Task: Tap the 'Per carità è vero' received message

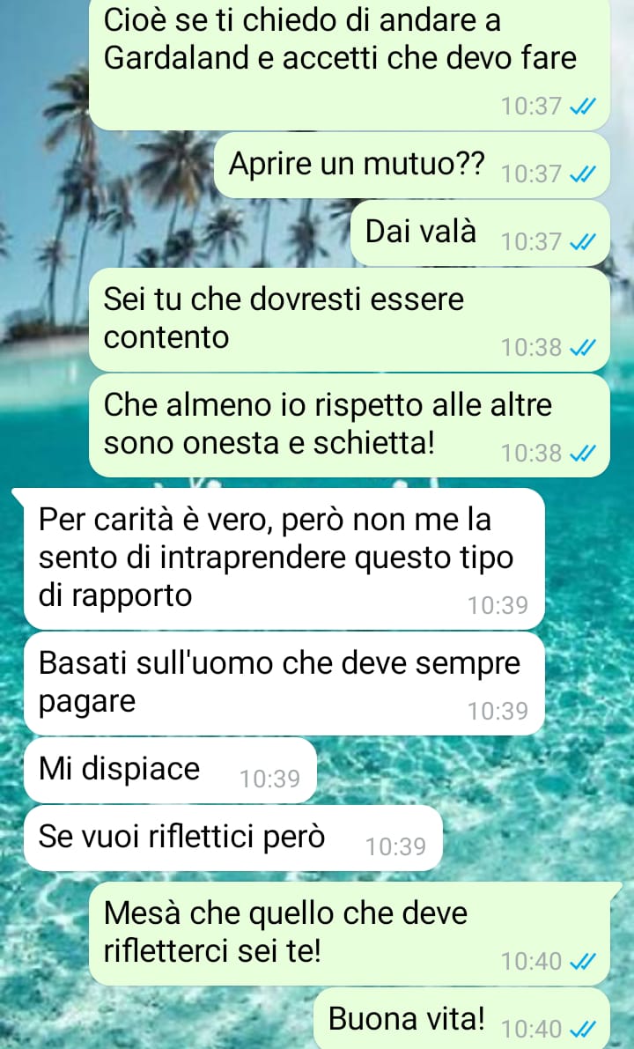Action: 284,558
